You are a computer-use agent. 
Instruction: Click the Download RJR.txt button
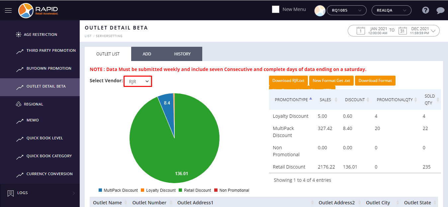(288, 81)
